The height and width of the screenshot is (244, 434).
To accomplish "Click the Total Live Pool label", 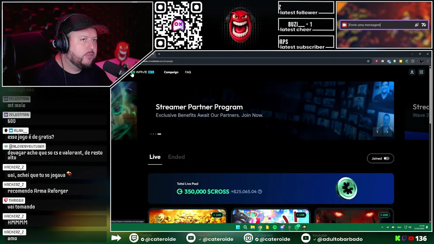I will [188, 184].
